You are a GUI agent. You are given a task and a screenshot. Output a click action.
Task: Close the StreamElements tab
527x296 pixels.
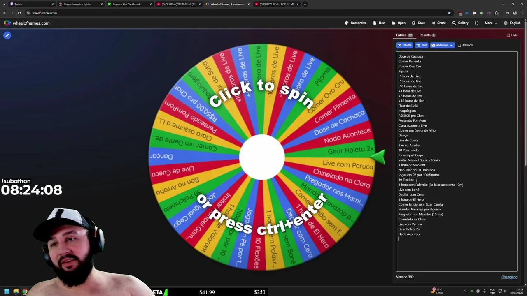102,4
